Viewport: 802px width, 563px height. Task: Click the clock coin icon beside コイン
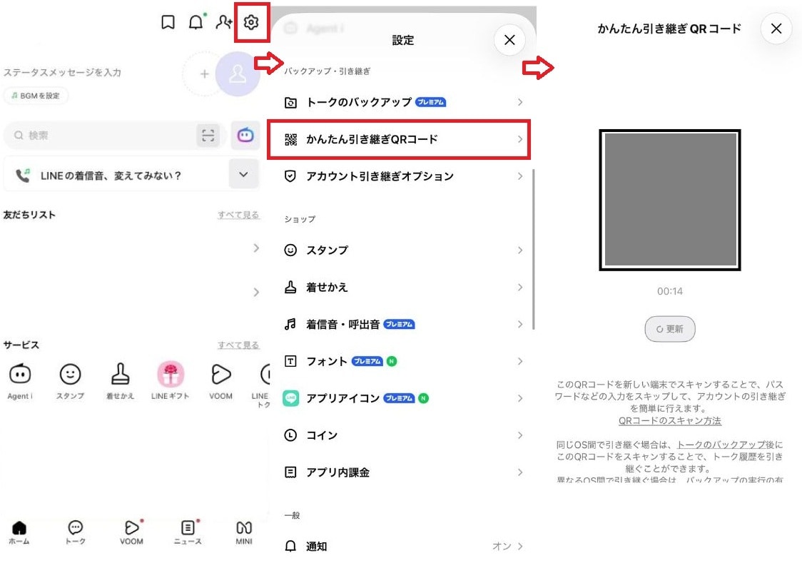290,435
